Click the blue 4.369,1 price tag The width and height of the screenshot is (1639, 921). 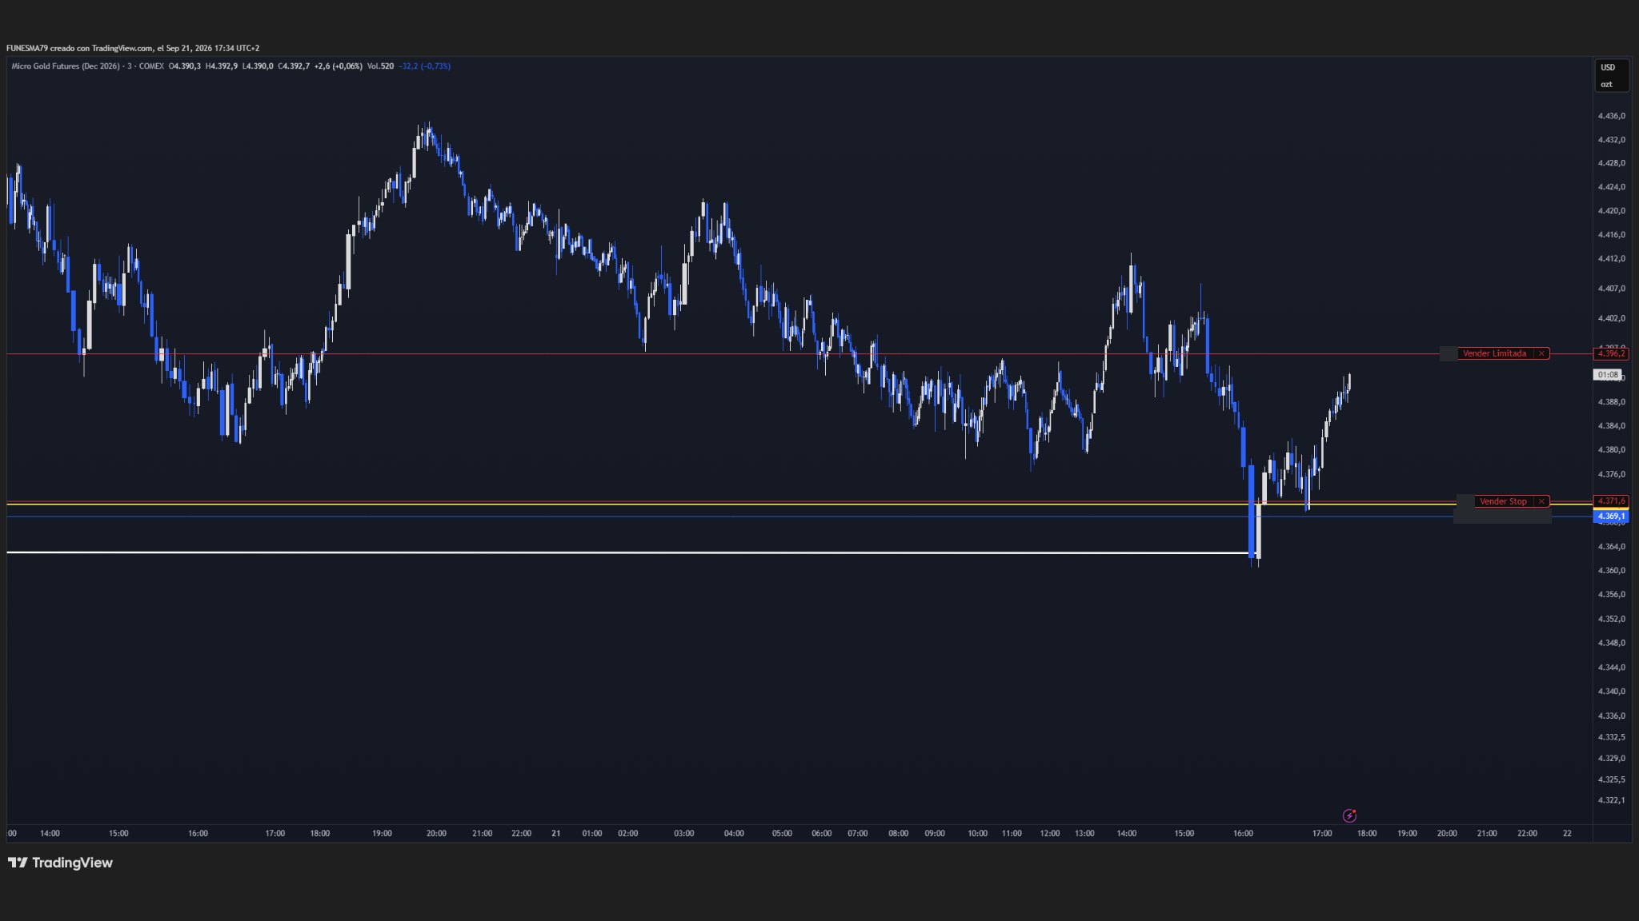tap(1611, 516)
